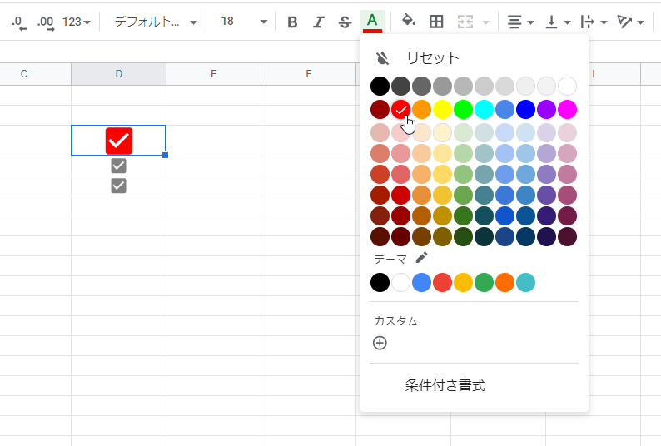Select column E header
Image resolution: width=661 pixels, height=446 pixels.
214,74
